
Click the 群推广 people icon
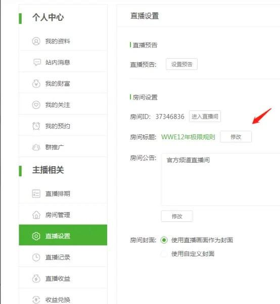point(36,147)
